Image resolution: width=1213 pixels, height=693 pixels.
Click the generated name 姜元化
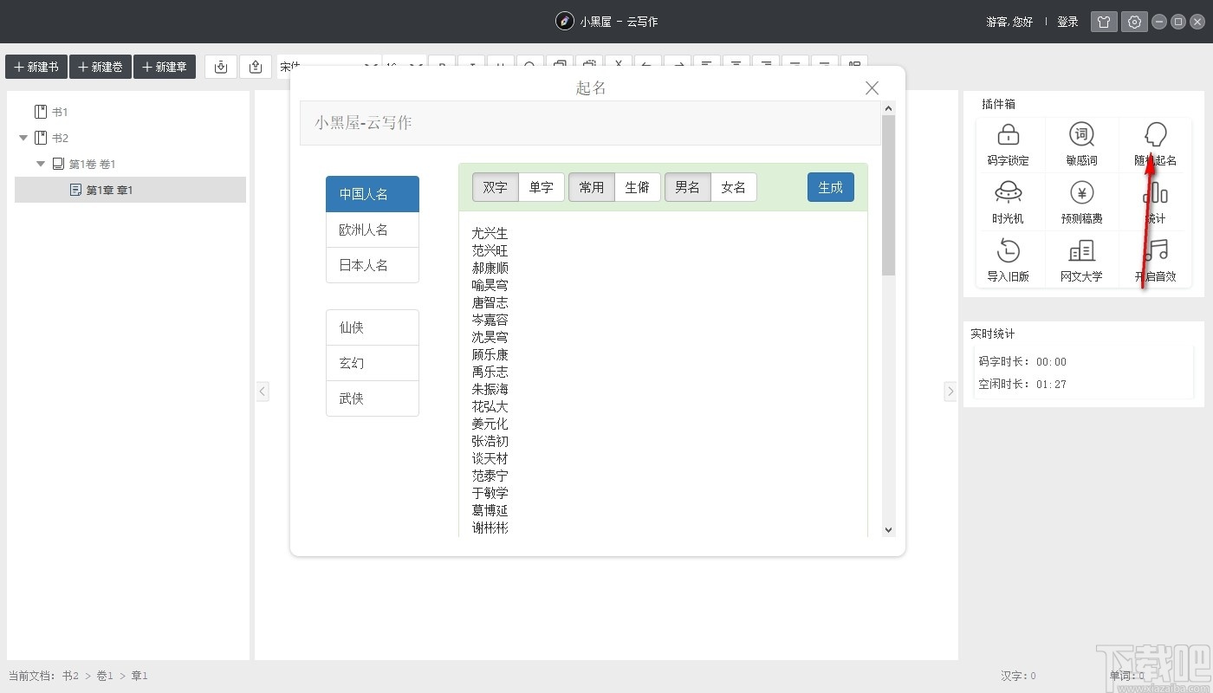click(490, 424)
